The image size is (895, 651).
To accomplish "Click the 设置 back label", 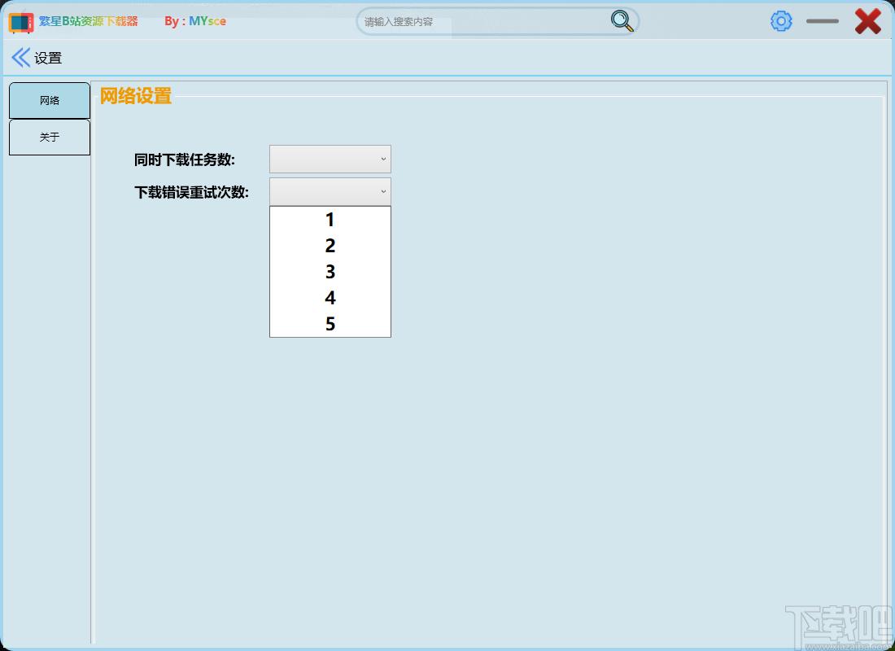I will click(x=48, y=59).
